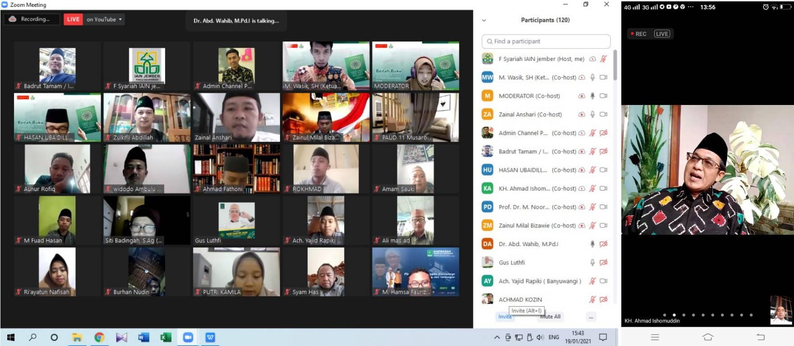This screenshot has height=346, width=794.
Task: Open Microsoft Excel from the taskbar
Action: 165,337
